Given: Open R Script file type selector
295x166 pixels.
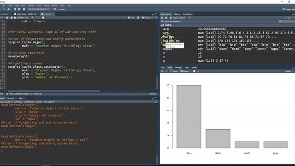Looking at the screenshot, I should [x=153, y=94].
